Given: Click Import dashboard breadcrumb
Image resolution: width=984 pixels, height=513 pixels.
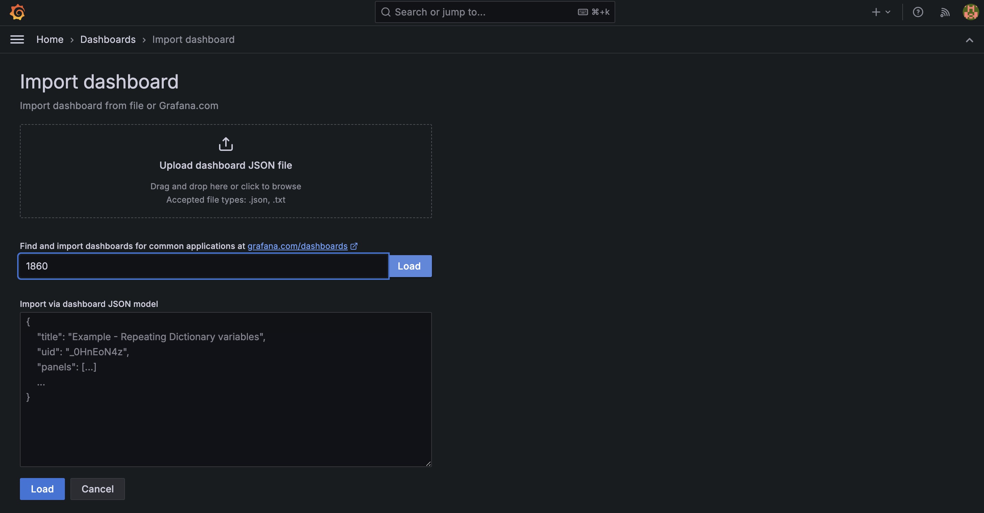Looking at the screenshot, I should click(193, 39).
